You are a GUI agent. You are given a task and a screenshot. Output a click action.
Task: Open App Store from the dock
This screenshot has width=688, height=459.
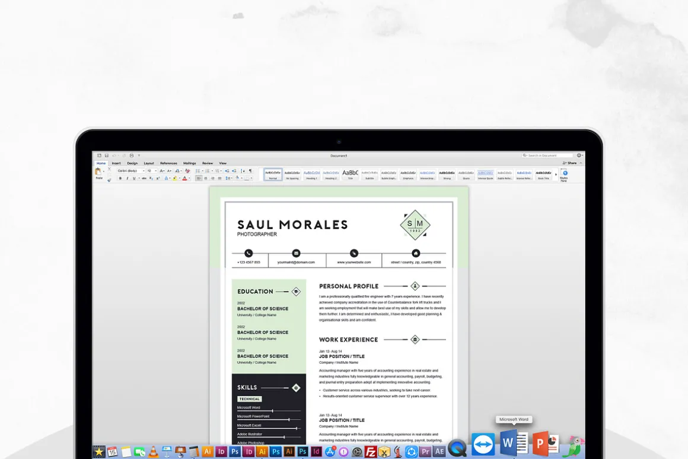coord(330,451)
